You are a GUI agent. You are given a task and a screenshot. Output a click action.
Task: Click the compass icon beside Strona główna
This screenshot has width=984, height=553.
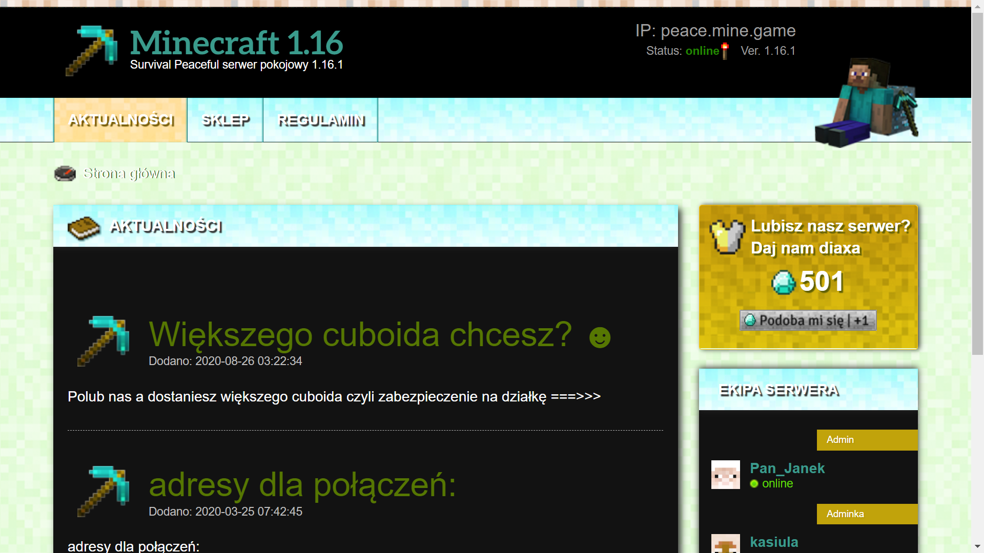(65, 174)
